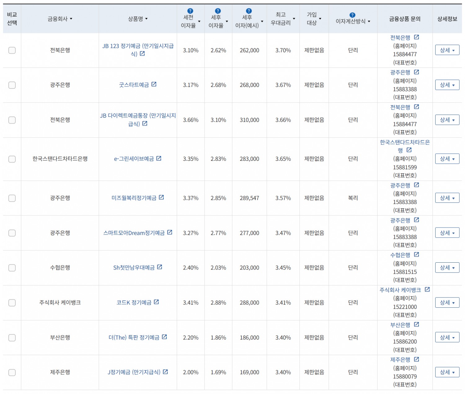Image resolution: width=465 pixels, height=394 pixels.
Task: Click homepage icon in 주식회사 케이뱅크 inquiry cell
Action: (427, 289)
